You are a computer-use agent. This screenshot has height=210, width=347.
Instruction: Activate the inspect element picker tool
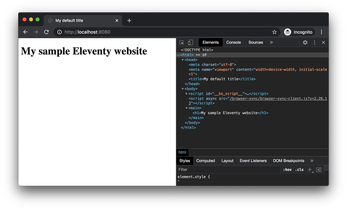pyautogui.click(x=182, y=43)
